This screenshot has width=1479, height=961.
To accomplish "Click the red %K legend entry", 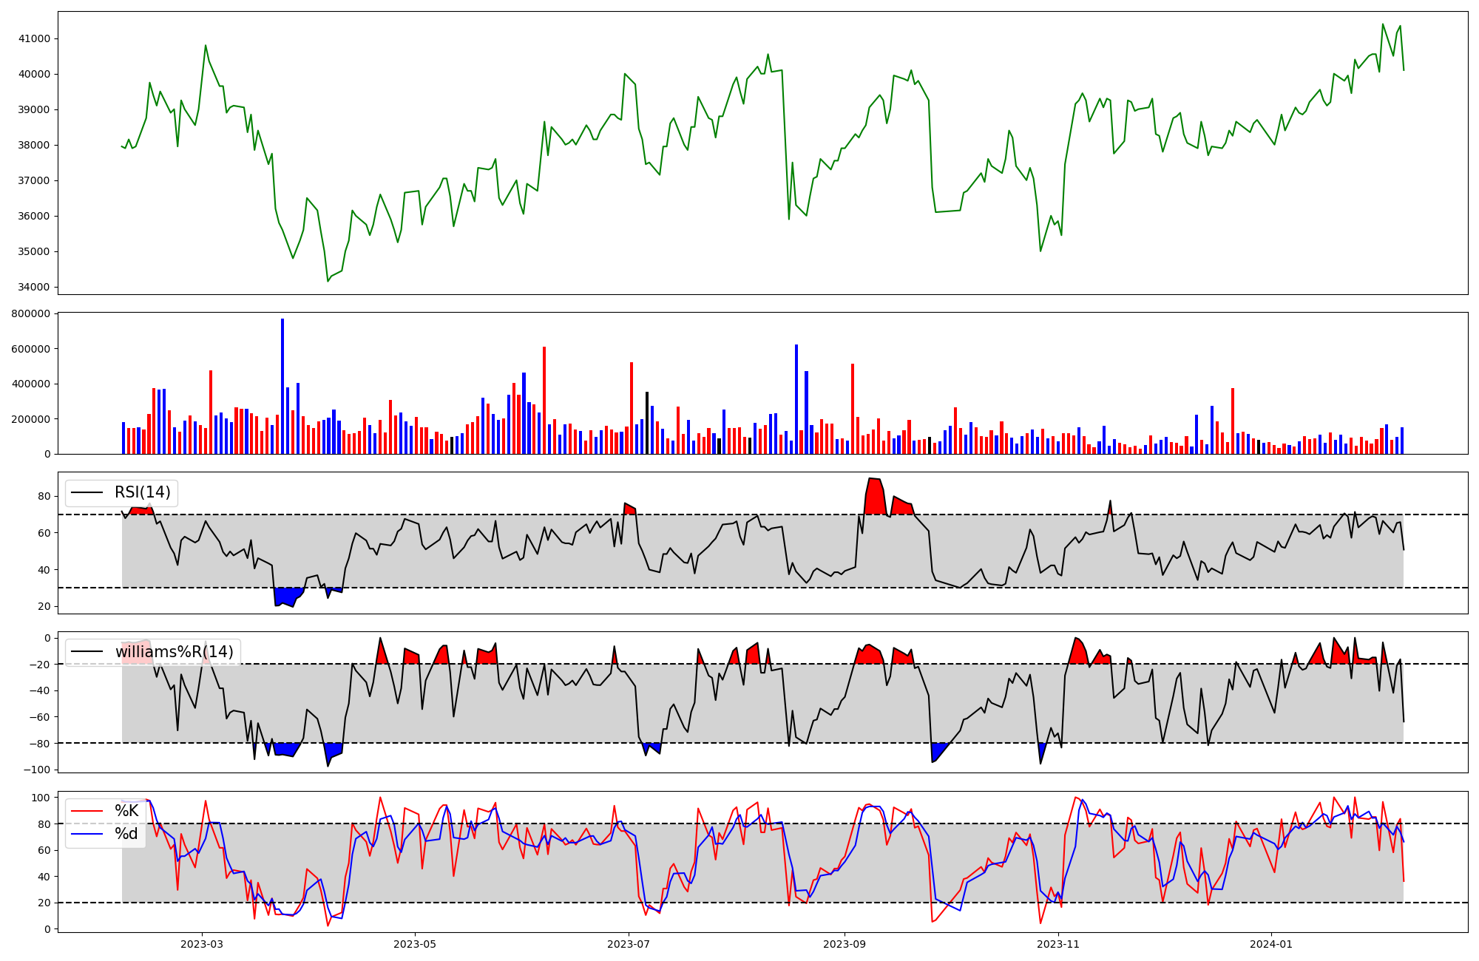I will click(x=126, y=811).
